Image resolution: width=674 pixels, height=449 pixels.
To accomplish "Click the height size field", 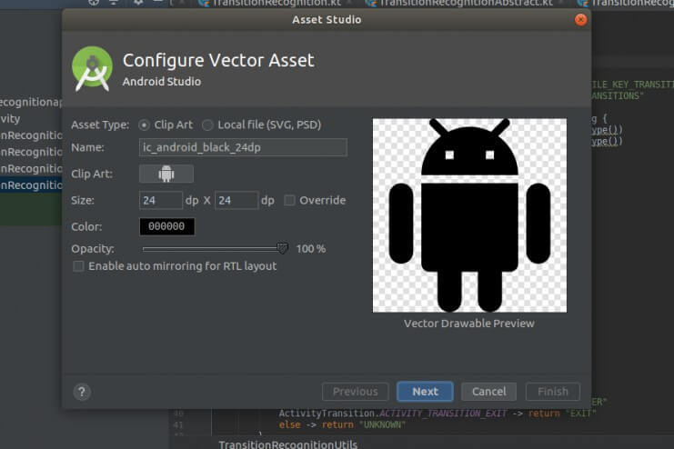I will [x=236, y=200].
